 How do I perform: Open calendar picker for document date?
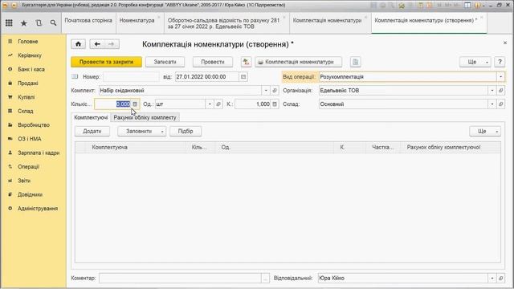pyautogui.click(x=243, y=77)
